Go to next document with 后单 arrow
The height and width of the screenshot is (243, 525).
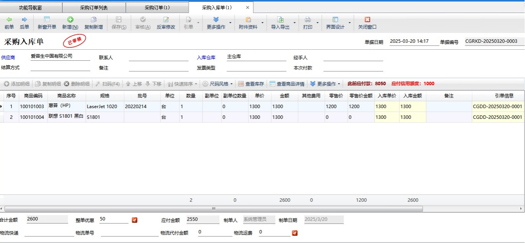click(24, 20)
